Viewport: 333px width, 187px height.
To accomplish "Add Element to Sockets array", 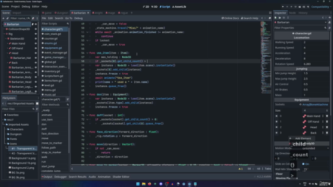I will click(x=301, y=138).
